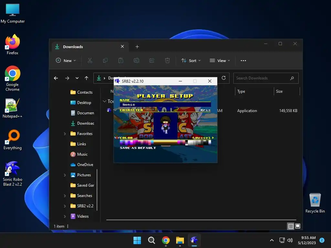Click the Rename icon in Explorer toolbar
Viewport: 331px width, 248px height.
click(136, 60)
